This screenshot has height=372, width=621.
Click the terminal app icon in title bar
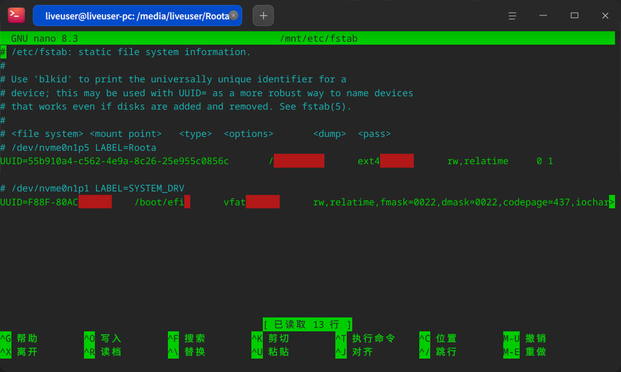16,15
